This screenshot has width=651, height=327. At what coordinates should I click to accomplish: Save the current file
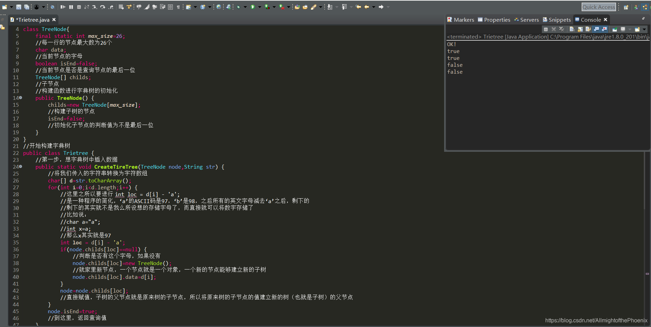(19, 7)
